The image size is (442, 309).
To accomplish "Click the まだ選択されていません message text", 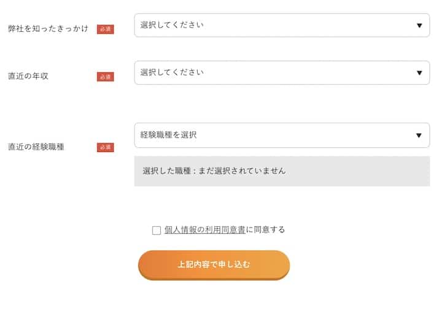I will coord(242,171).
